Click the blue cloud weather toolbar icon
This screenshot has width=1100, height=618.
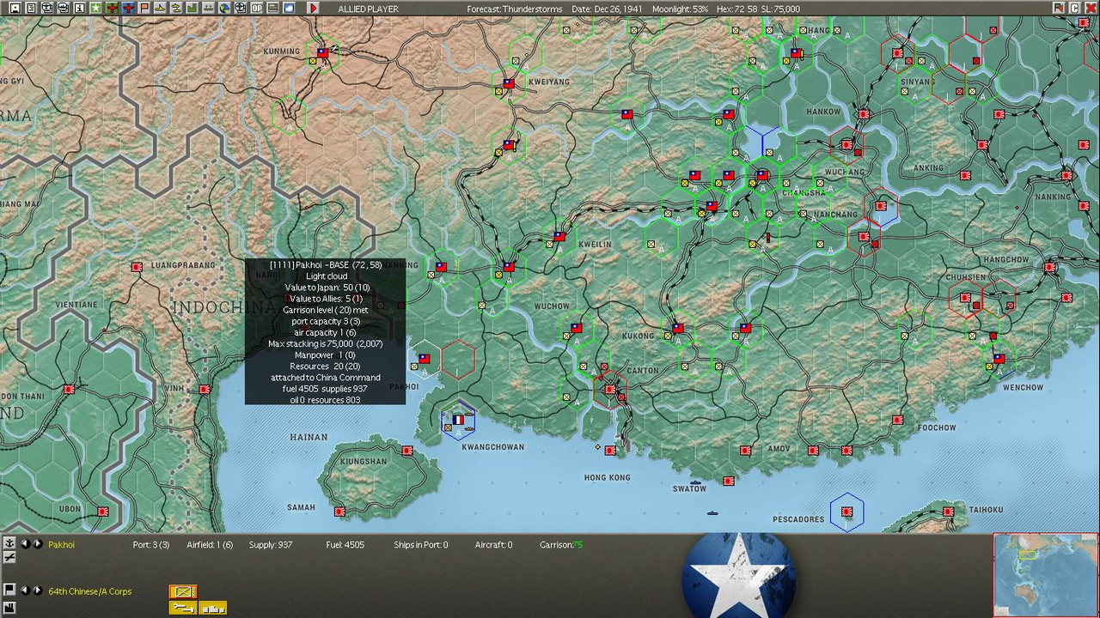click(x=289, y=9)
